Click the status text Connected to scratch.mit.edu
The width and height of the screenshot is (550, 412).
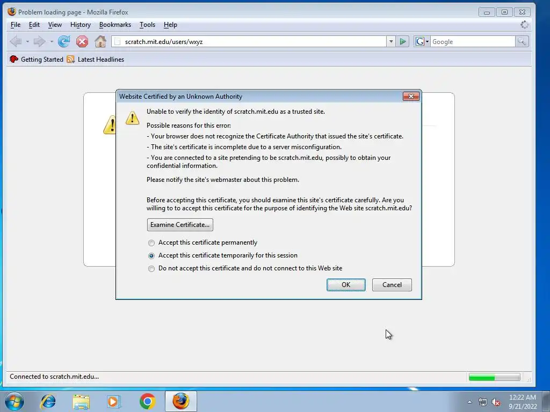(x=54, y=377)
